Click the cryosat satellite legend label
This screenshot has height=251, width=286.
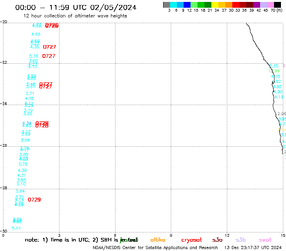192,240
